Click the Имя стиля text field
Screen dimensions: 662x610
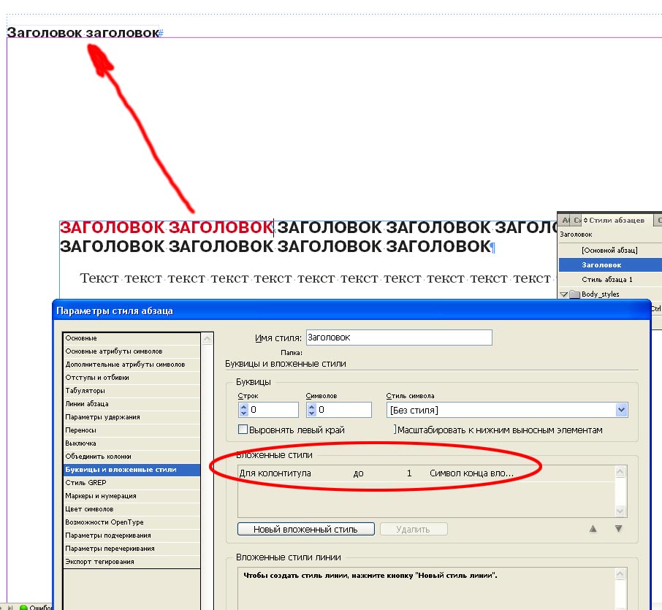point(399,338)
